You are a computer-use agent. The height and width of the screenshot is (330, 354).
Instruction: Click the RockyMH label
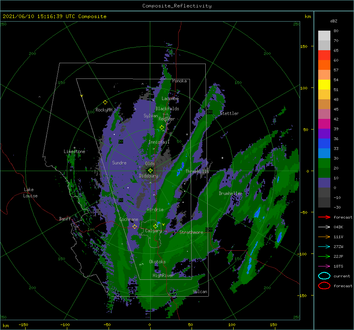(104, 110)
